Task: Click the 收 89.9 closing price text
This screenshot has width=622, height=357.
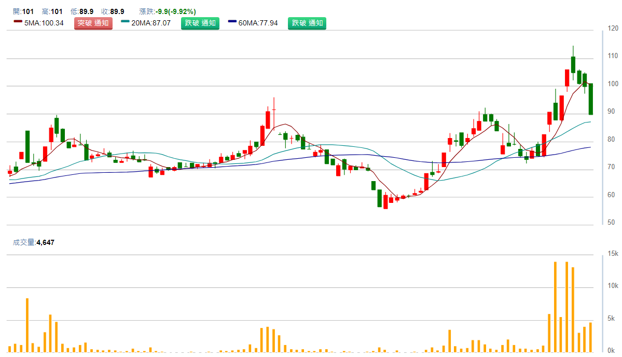Action: 113,11
